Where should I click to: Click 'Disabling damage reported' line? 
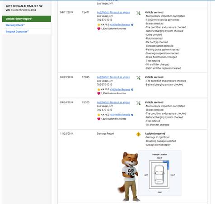pos(160,141)
